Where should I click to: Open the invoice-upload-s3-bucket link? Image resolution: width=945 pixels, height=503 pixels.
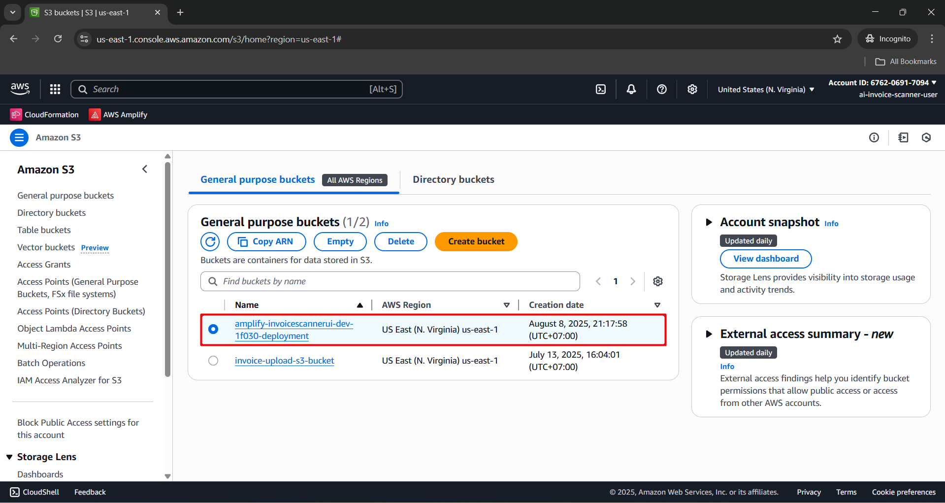tap(284, 361)
